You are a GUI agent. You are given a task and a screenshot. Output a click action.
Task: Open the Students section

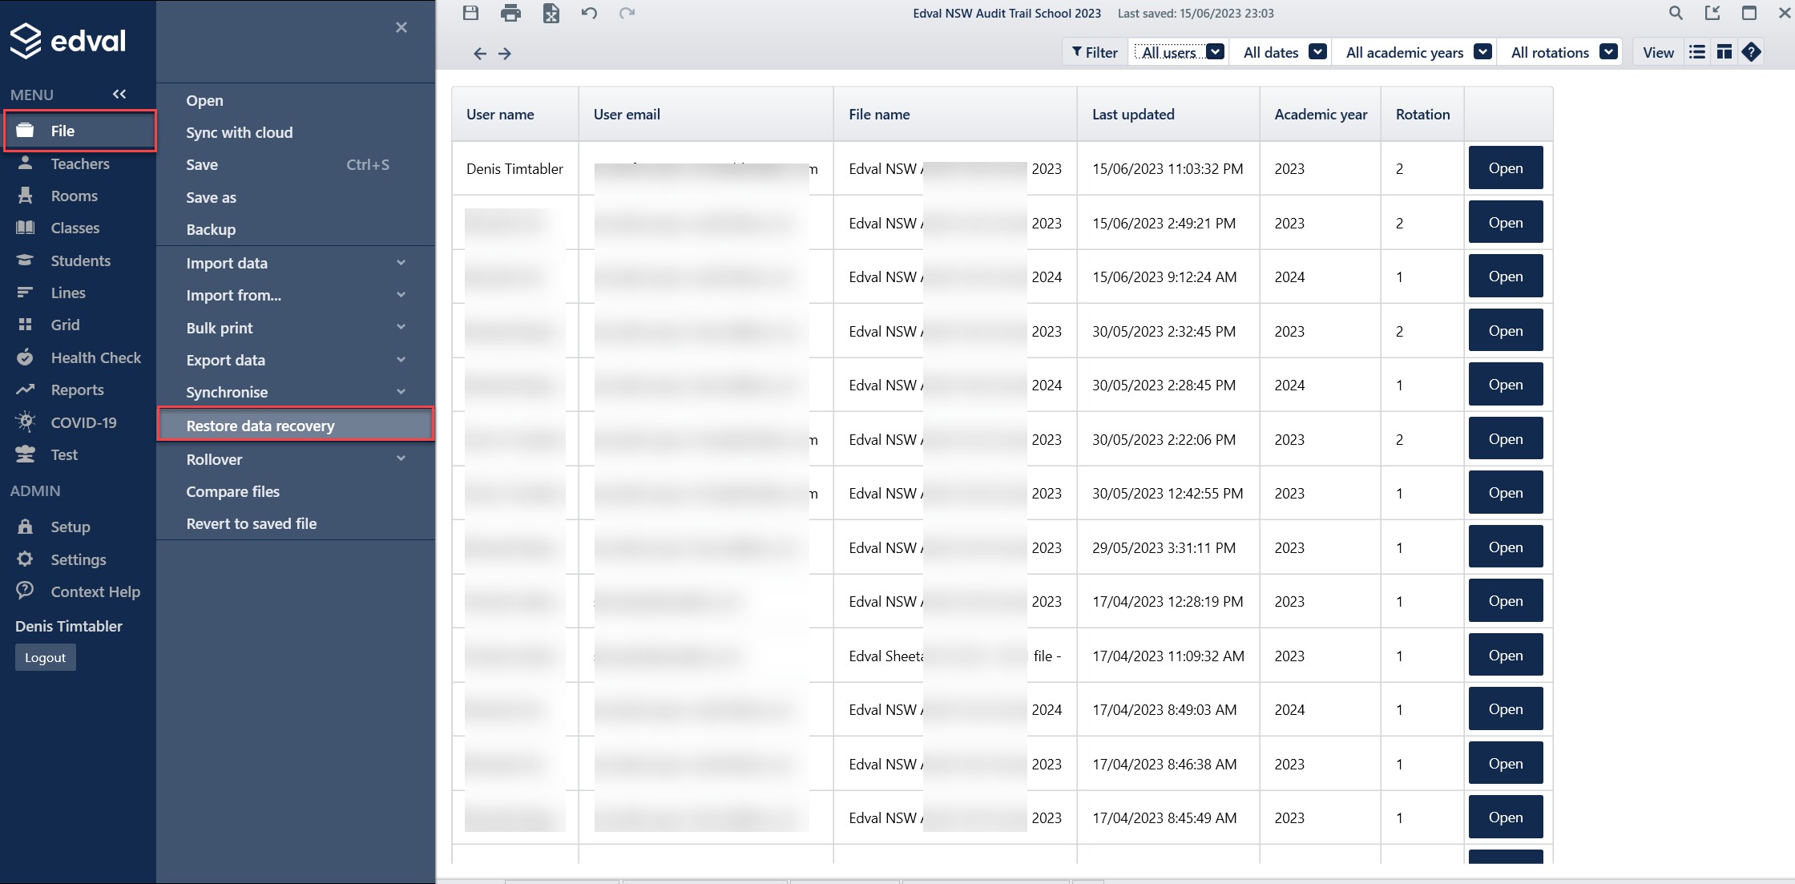point(80,260)
